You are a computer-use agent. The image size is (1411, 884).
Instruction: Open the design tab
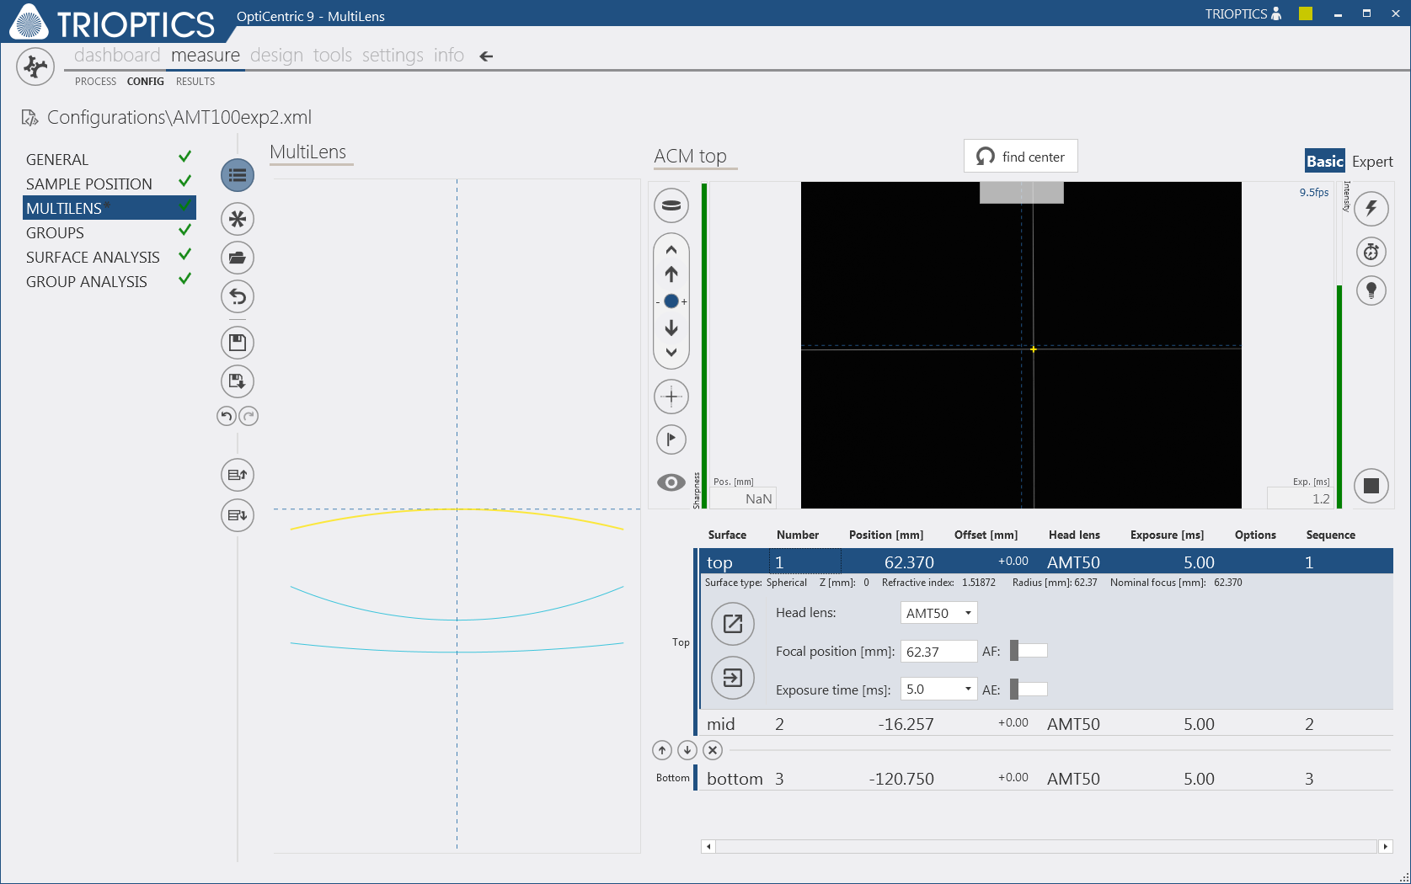(x=276, y=56)
